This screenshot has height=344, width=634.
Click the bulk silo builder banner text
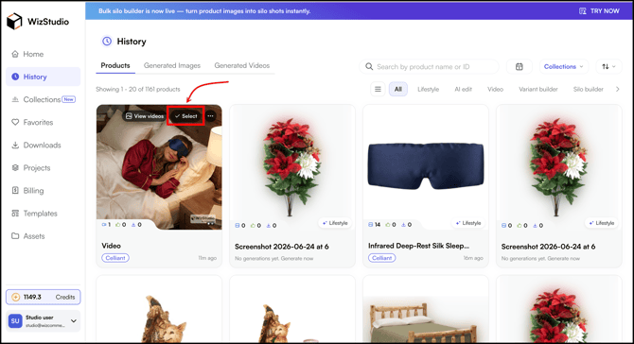coord(204,11)
